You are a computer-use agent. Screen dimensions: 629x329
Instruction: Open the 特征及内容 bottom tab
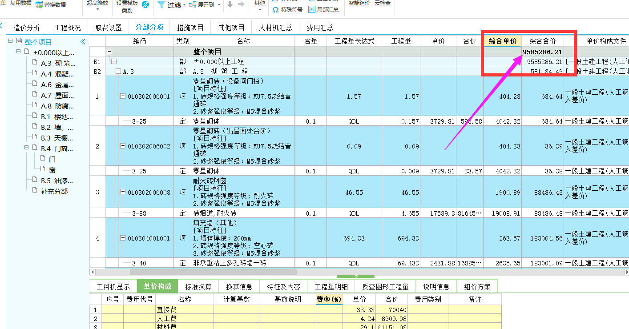pos(283,287)
